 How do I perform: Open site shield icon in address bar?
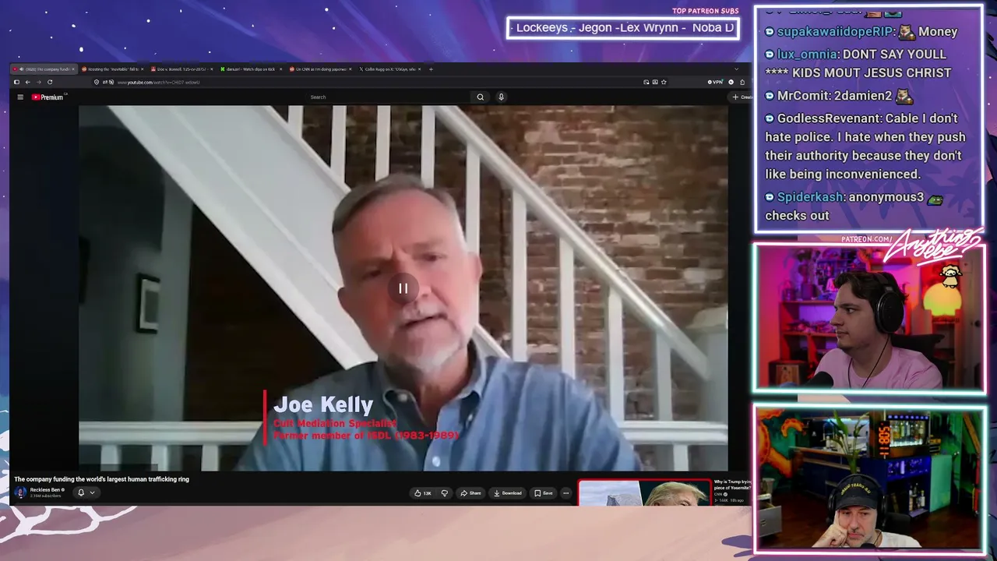(x=97, y=82)
